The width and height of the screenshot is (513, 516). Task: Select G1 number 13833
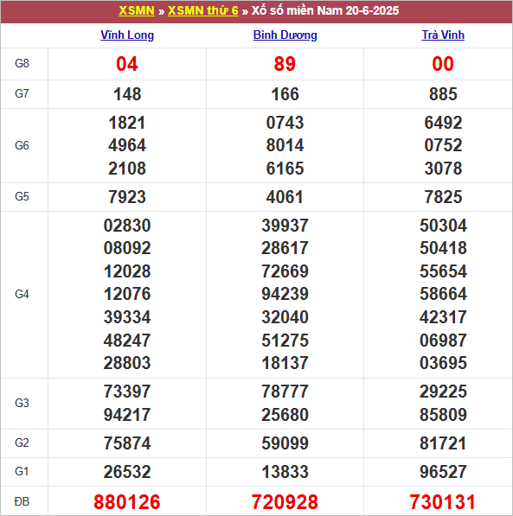[285, 472]
